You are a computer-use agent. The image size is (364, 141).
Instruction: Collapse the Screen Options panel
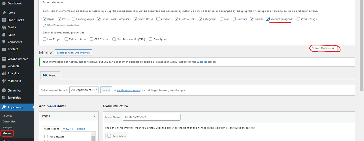pos(323,48)
